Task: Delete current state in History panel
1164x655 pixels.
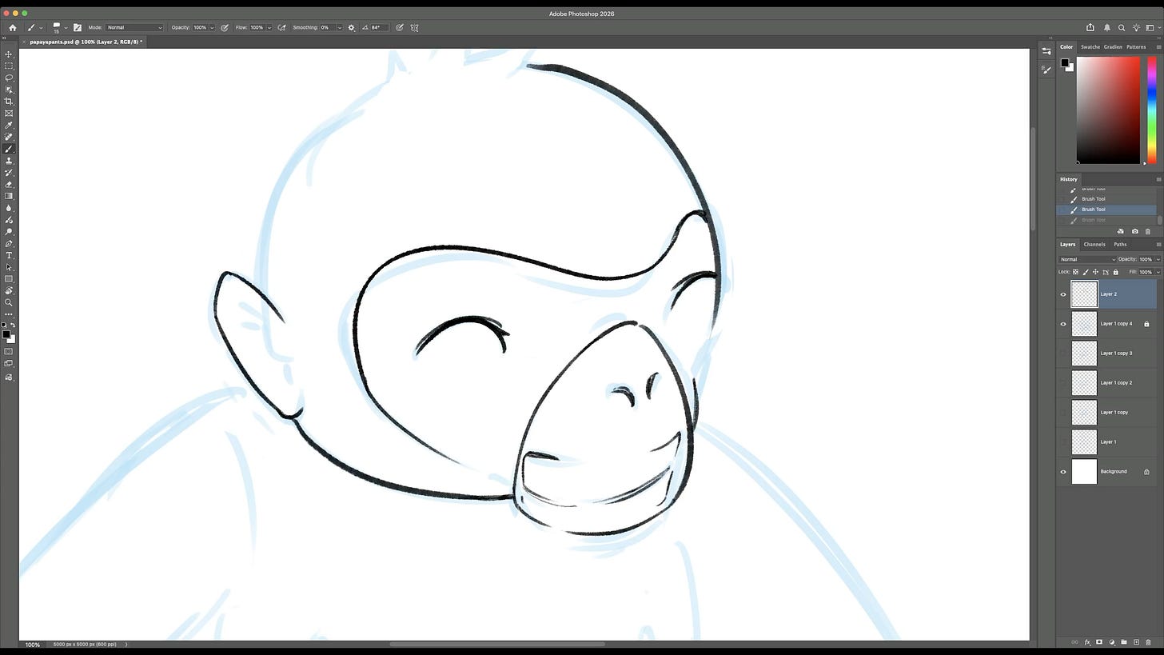Action: point(1148,231)
